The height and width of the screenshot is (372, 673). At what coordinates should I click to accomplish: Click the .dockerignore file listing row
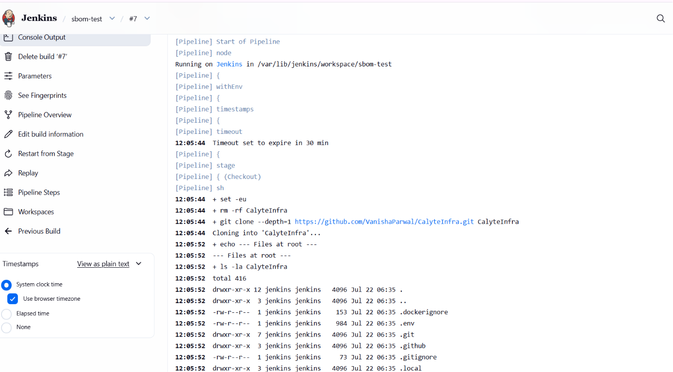(x=312, y=312)
